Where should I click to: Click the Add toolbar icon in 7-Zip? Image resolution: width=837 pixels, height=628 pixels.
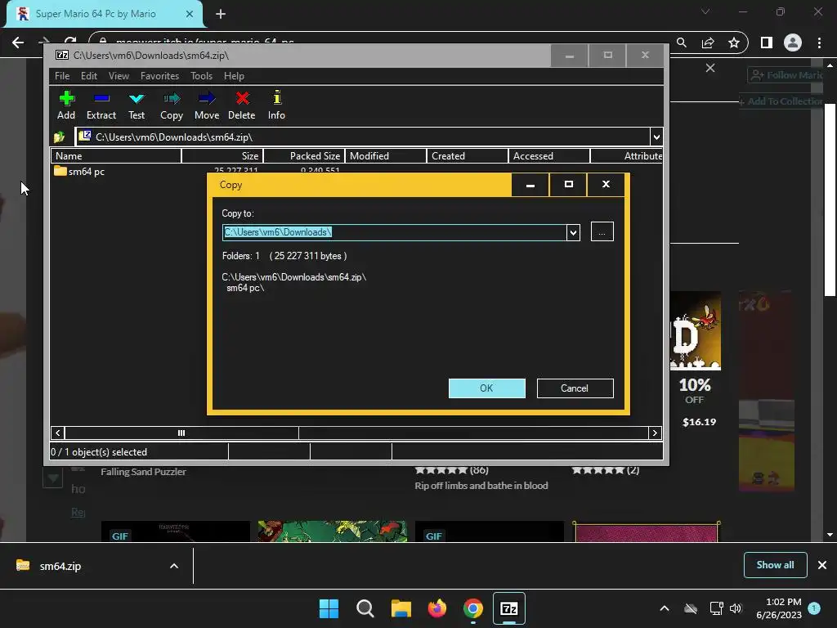point(66,105)
